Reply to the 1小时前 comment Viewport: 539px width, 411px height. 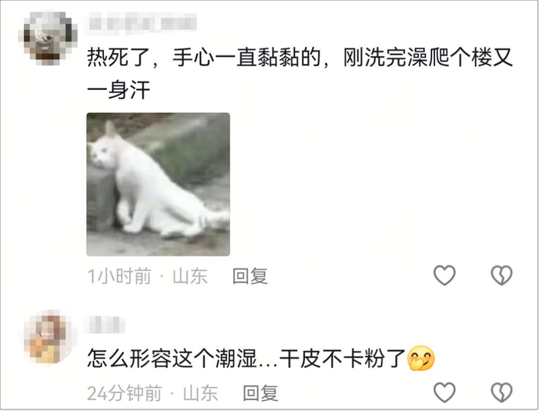[x=250, y=276]
